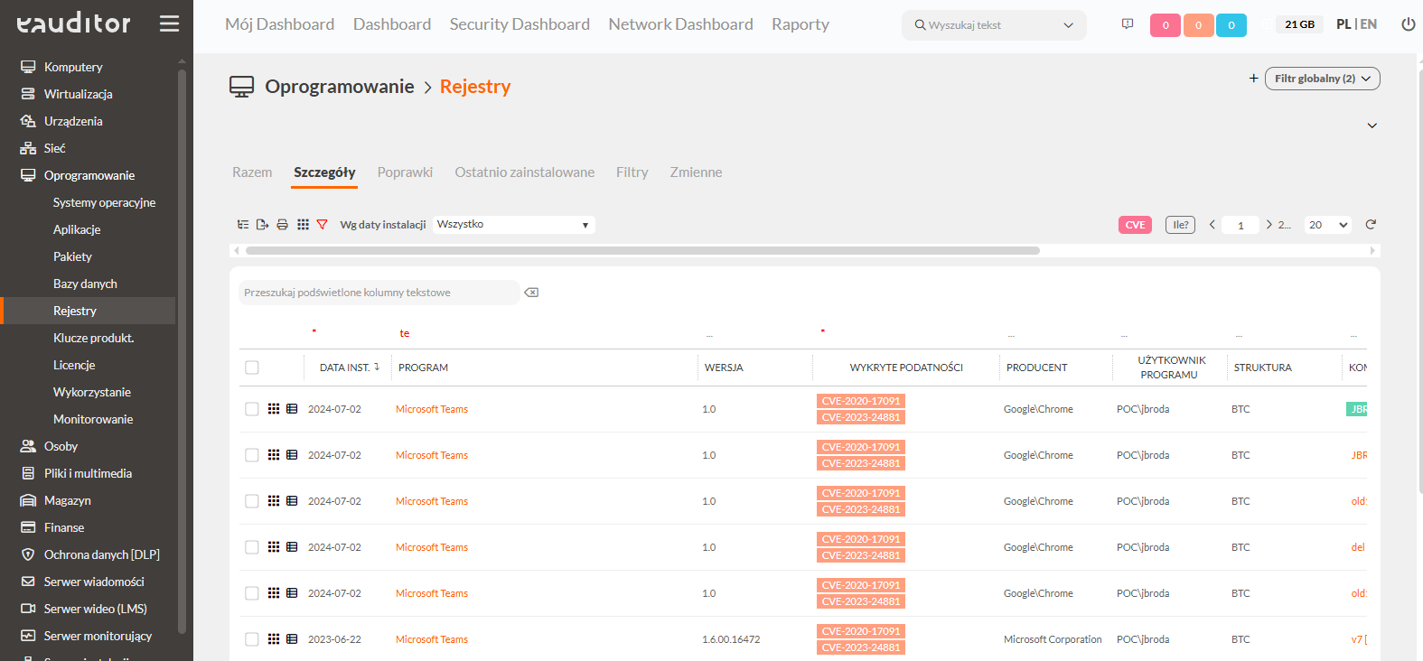Click the pink notification counter badge
The height and width of the screenshot is (661, 1423).
click(x=1166, y=25)
